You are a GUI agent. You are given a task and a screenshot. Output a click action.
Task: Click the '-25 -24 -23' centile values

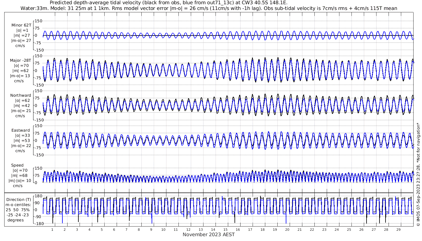[x=17, y=215]
